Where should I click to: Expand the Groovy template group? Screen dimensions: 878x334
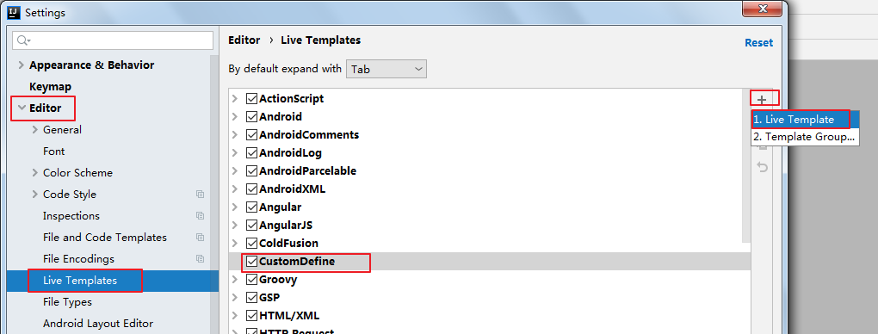click(235, 279)
